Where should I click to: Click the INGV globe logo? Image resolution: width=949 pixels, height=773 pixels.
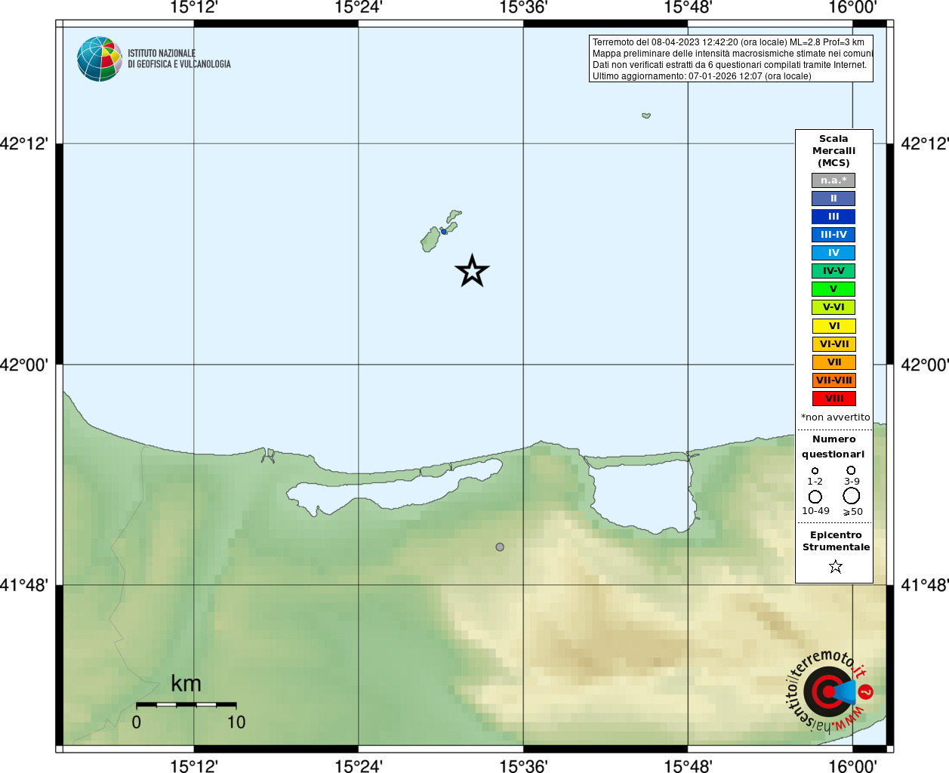click(99, 59)
